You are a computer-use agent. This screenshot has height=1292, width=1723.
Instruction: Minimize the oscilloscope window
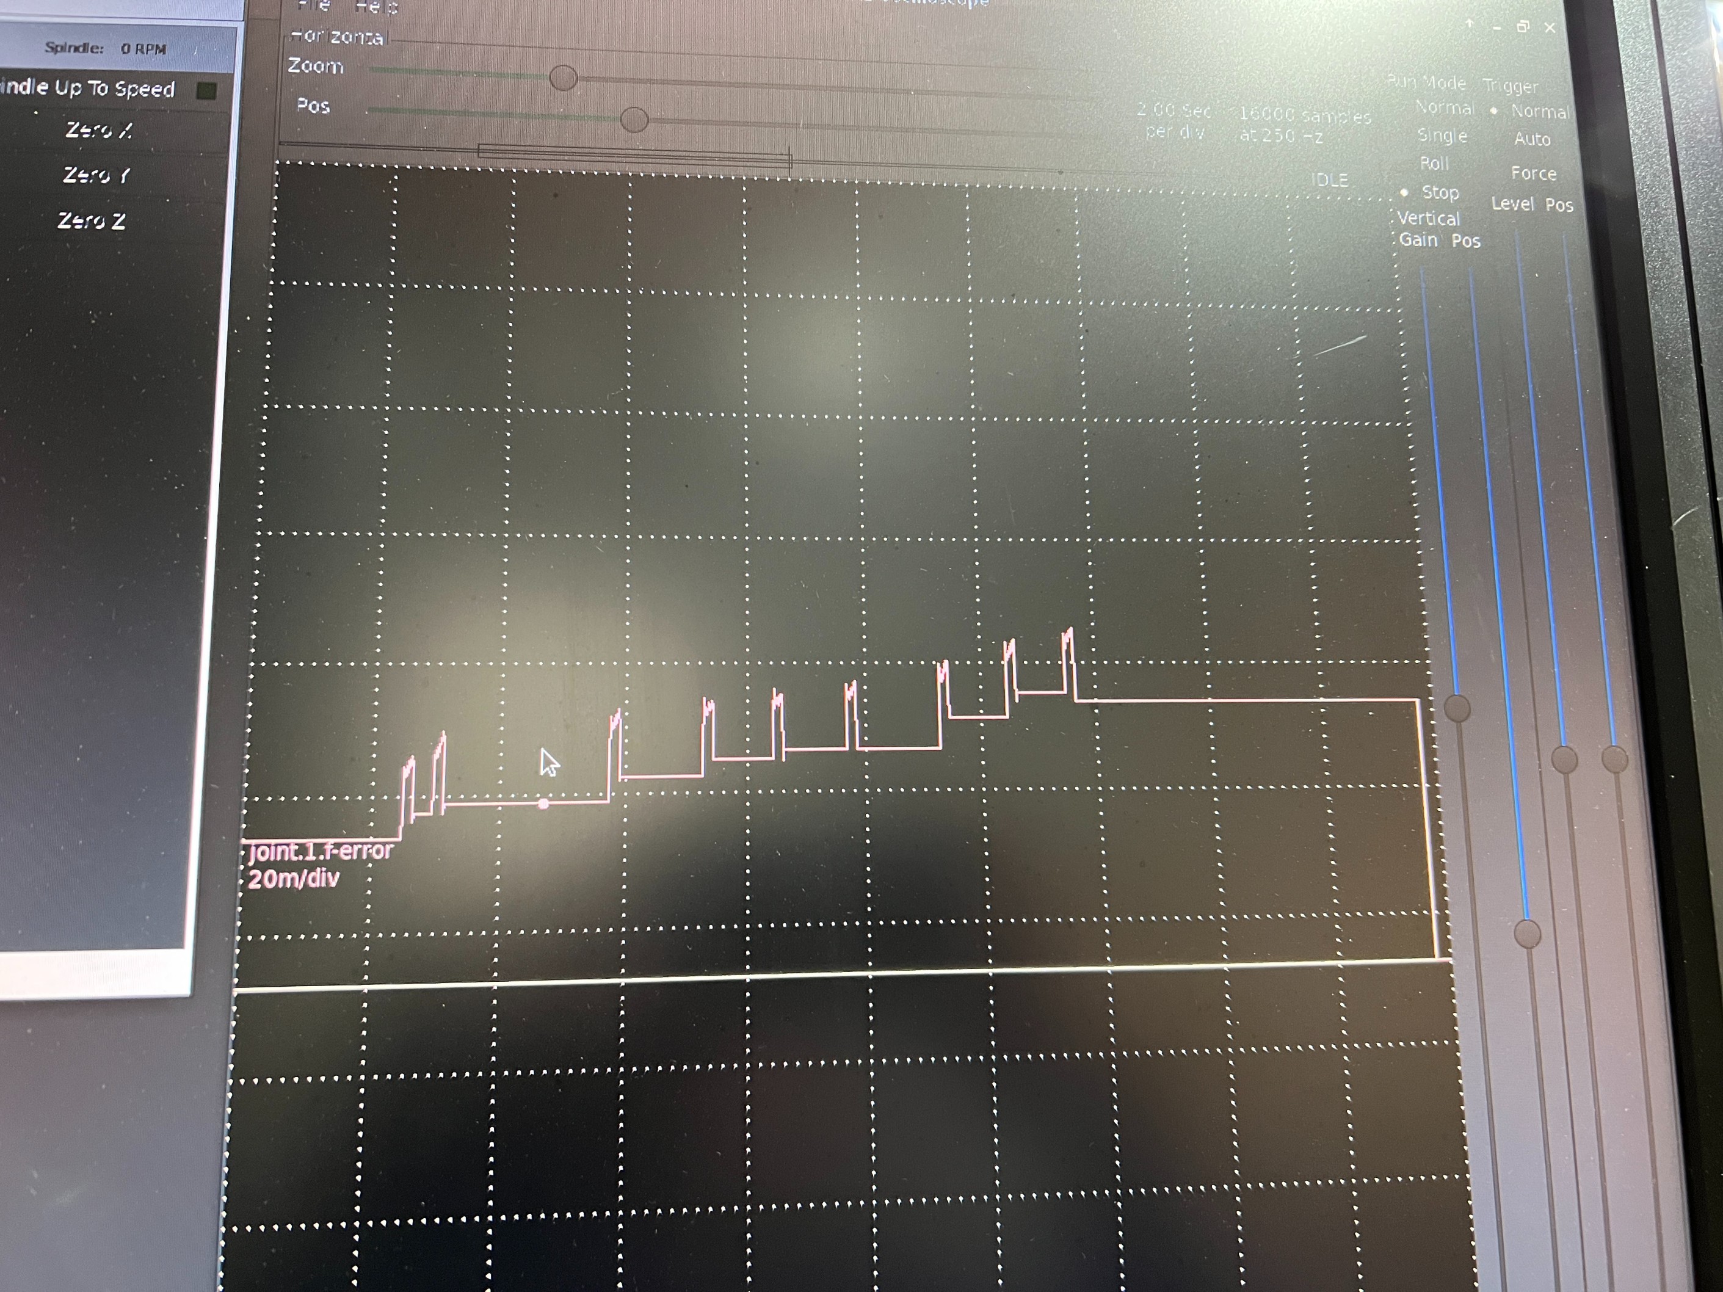[x=1496, y=27]
